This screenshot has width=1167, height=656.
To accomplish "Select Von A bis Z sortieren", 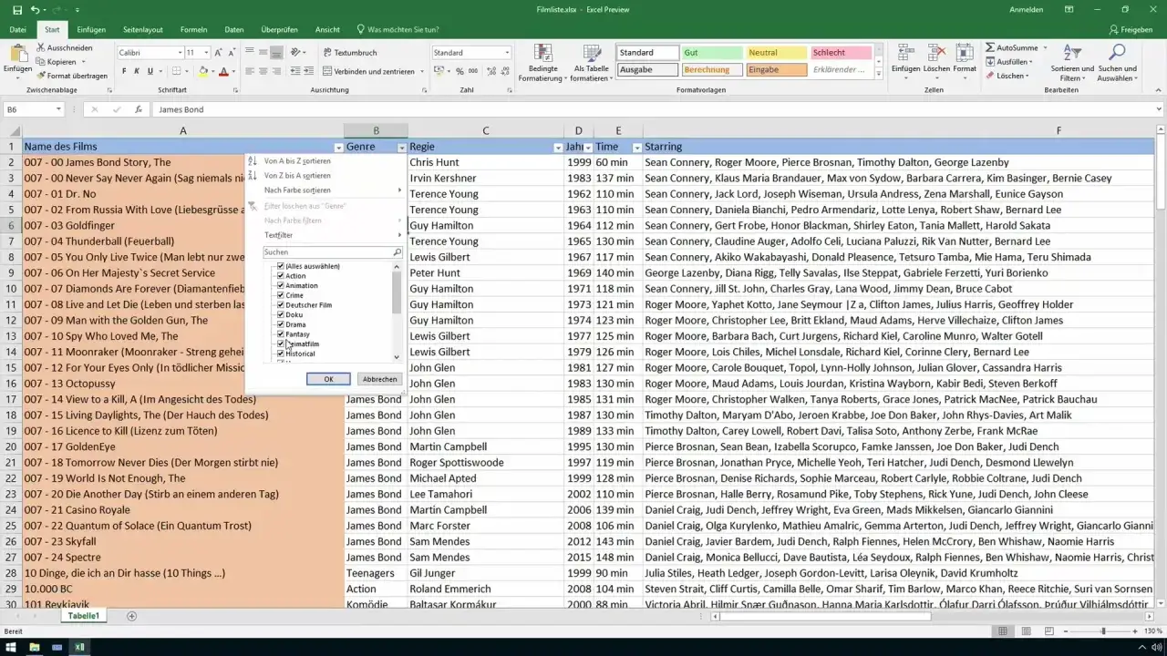I will pyautogui.click(x=297, y=160).
